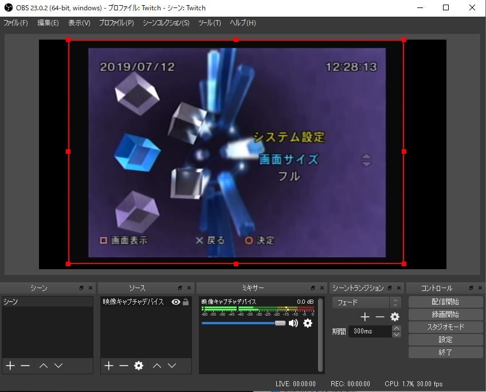The height and width of the screenshot is (392, 486).
Task: Decrease transition duration with down arrow
Action: (x=397, y=334)
